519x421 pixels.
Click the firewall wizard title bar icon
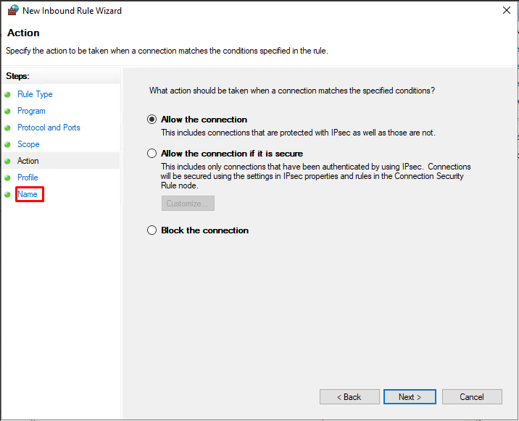coord(13,11)
